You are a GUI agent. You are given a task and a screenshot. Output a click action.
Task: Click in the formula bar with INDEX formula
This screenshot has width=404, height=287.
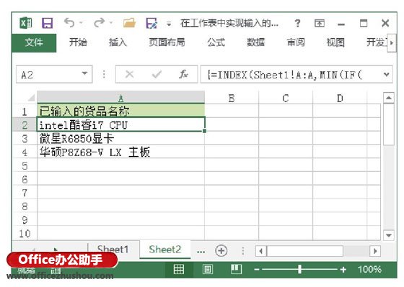click(291, 75)
